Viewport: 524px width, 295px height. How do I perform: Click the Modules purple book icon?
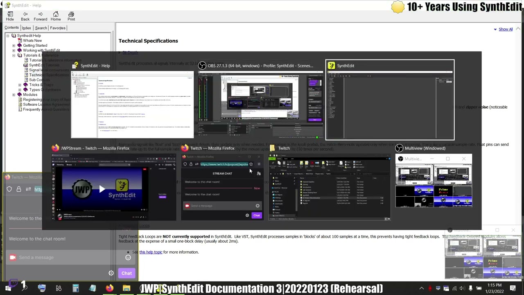click(x=19, y=95)
